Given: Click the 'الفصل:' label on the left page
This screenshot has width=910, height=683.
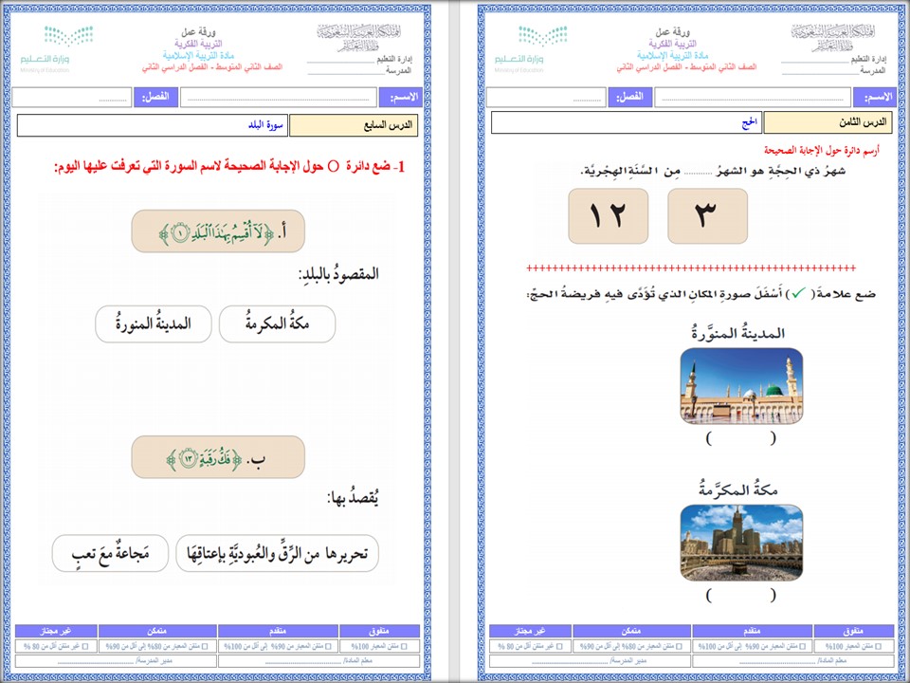Looking at the screenshot, I should (x=155, y=98).
